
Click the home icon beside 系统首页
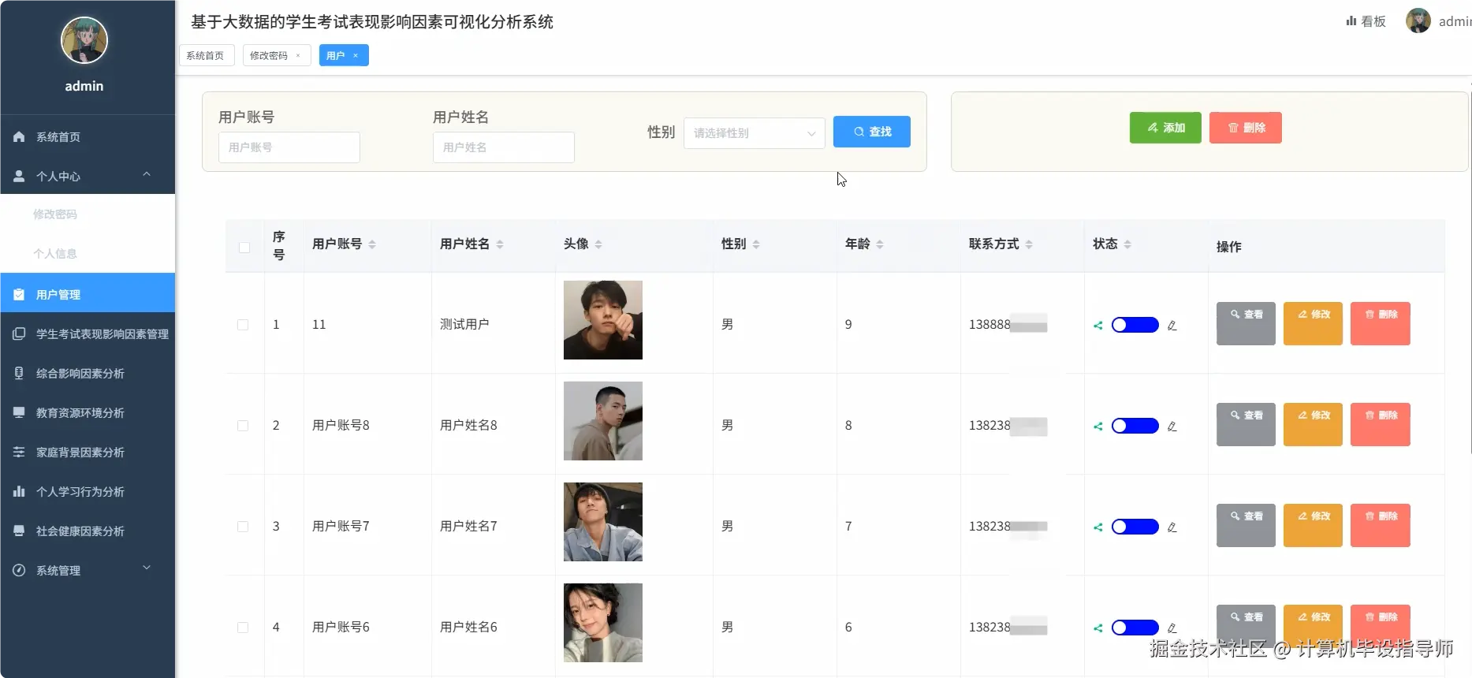pyautogui.click(x=19, y=136)
